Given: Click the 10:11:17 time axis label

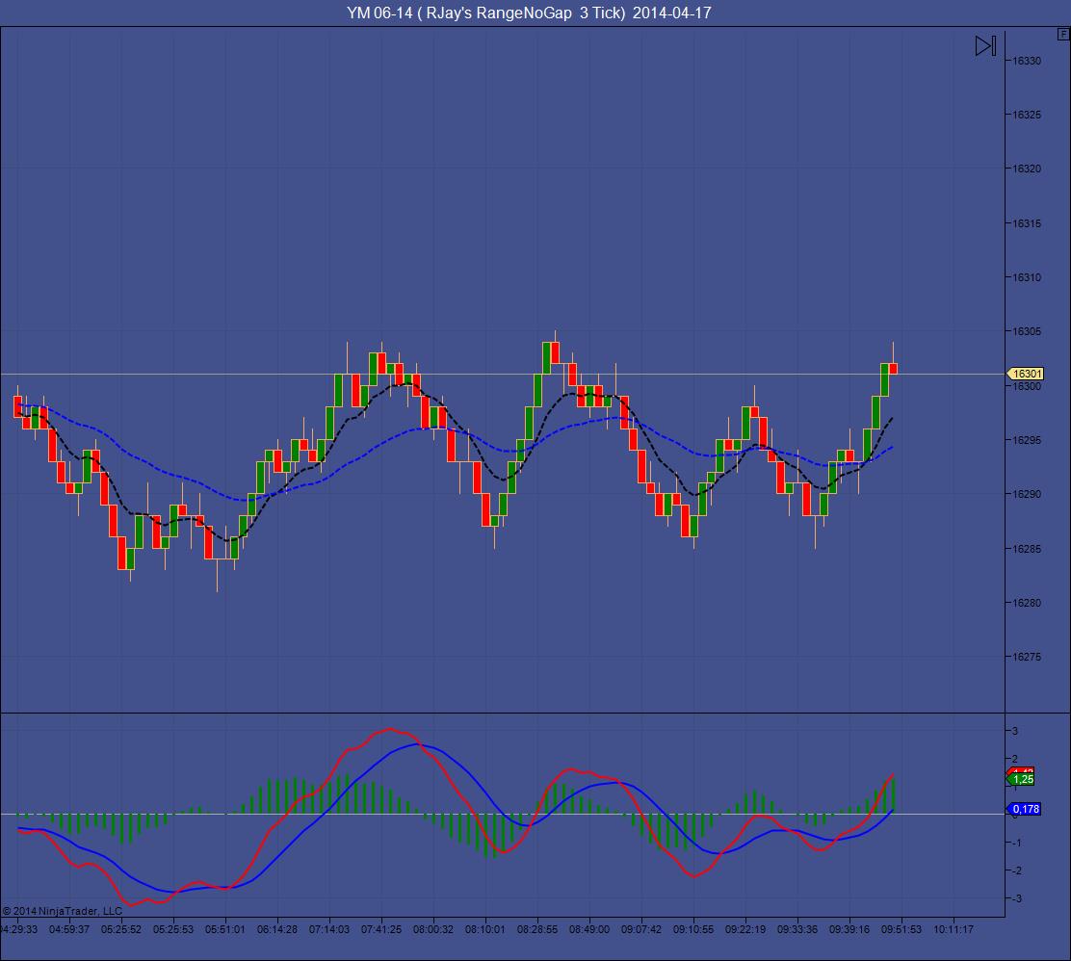Looking at the screenshot, I should point(953,929).
